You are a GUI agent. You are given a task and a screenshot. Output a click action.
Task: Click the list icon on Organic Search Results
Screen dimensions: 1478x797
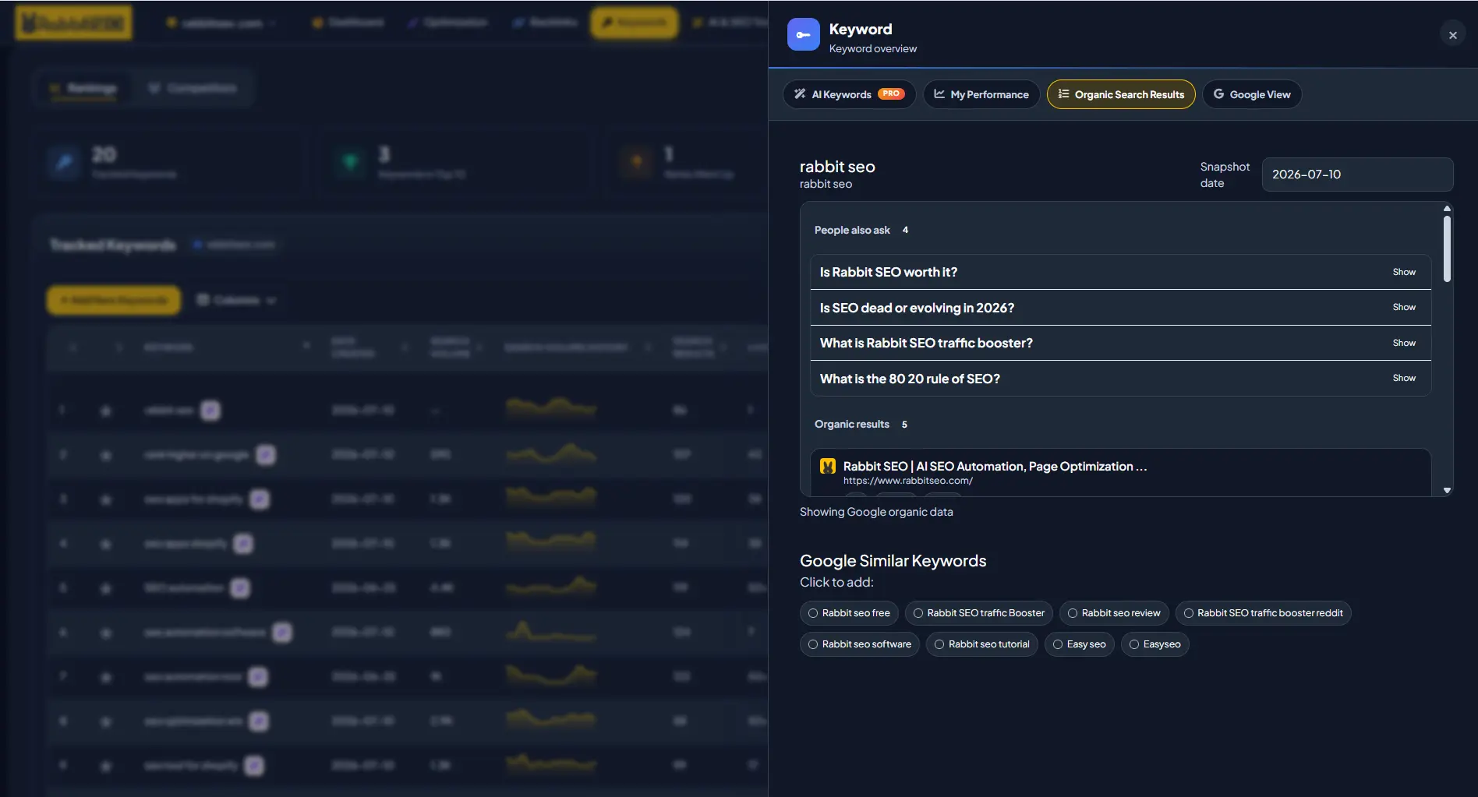[1063, 94]
